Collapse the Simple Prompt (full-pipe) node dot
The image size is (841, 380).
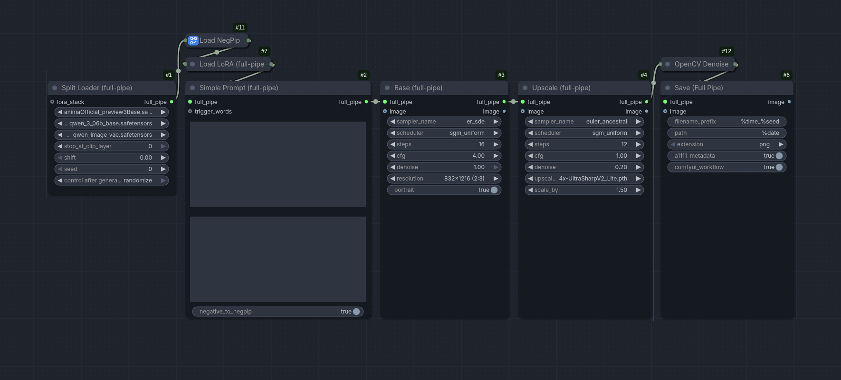pyautogui.click(x=192, y=88)
